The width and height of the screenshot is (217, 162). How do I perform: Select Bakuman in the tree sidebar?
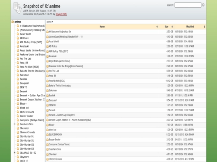point(25,75)
